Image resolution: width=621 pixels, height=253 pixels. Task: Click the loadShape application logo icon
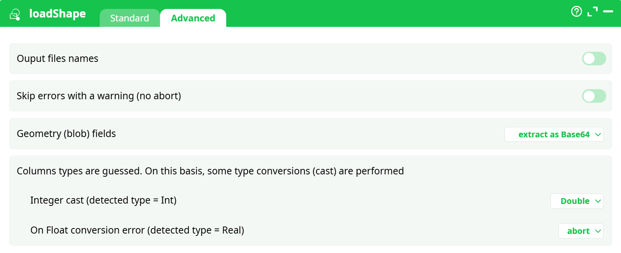(x=14, y=13)
